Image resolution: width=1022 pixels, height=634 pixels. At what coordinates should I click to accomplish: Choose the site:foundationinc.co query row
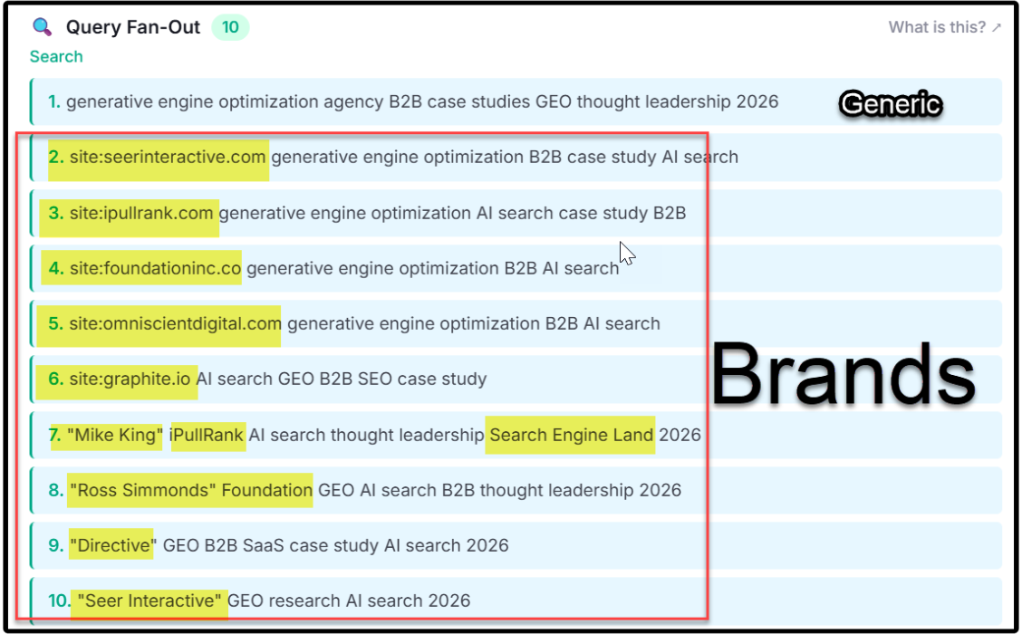(516, 268)
